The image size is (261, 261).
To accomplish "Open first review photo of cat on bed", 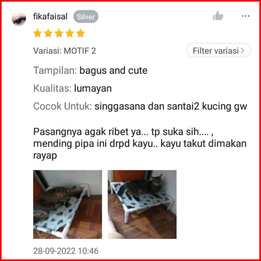I will [x=68, y=204].
